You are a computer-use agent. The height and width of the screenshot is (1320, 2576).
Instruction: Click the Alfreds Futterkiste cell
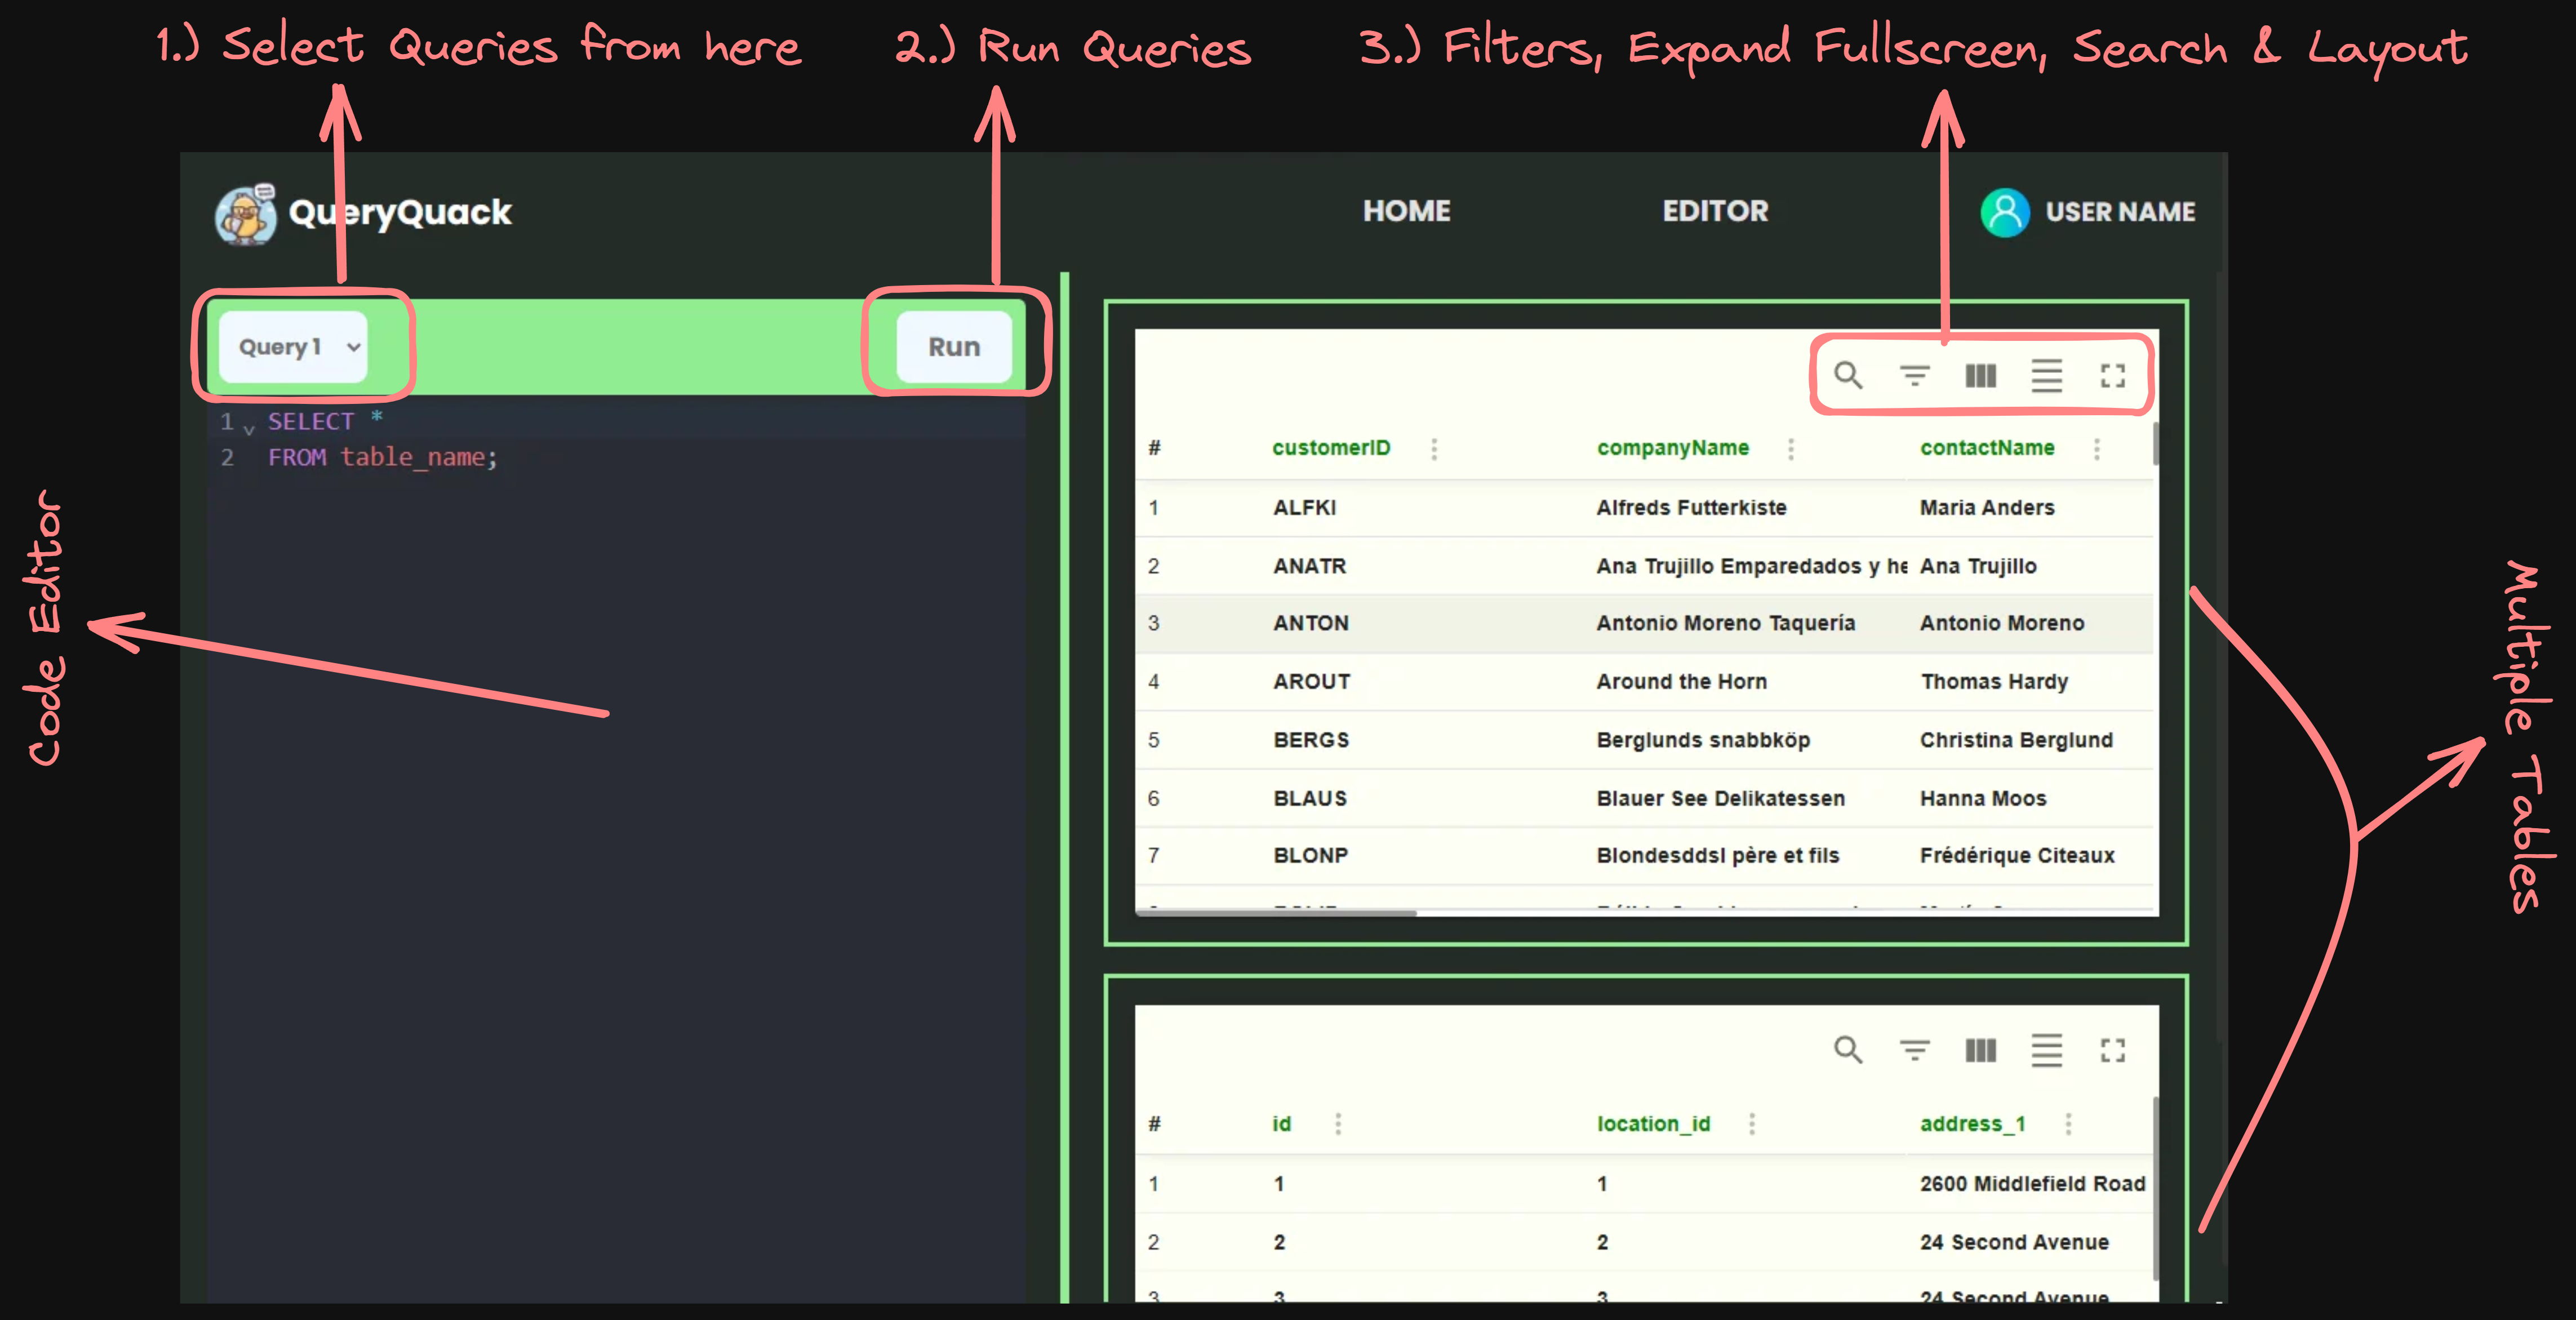tap(1691, 507)
